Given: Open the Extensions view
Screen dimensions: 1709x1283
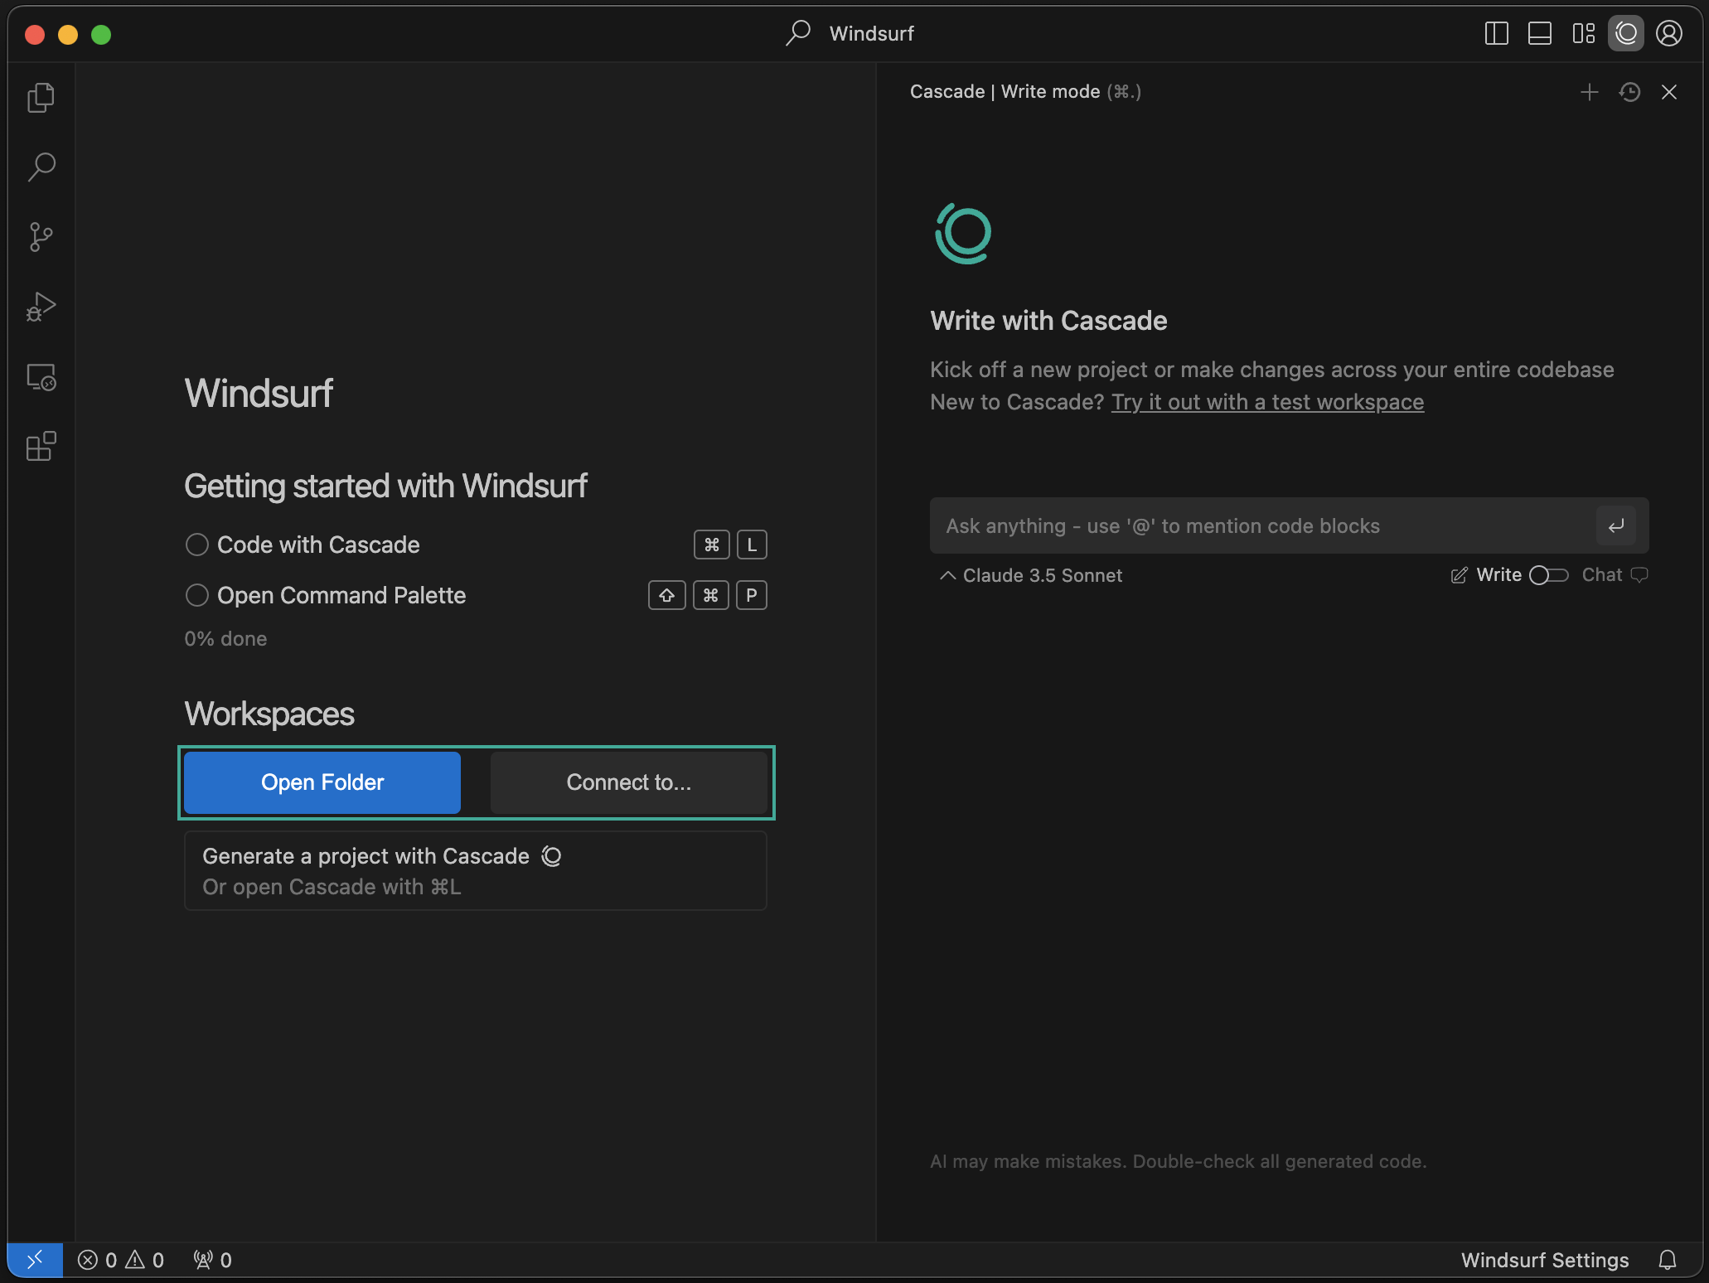Looking at the screenshot, I should pyautogui.click(x=41, y=447).
